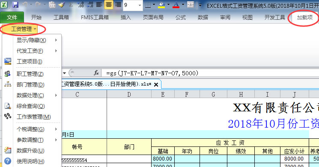Select column H header
This screenshot has width=319, height=167.
[x=241, y=94]
